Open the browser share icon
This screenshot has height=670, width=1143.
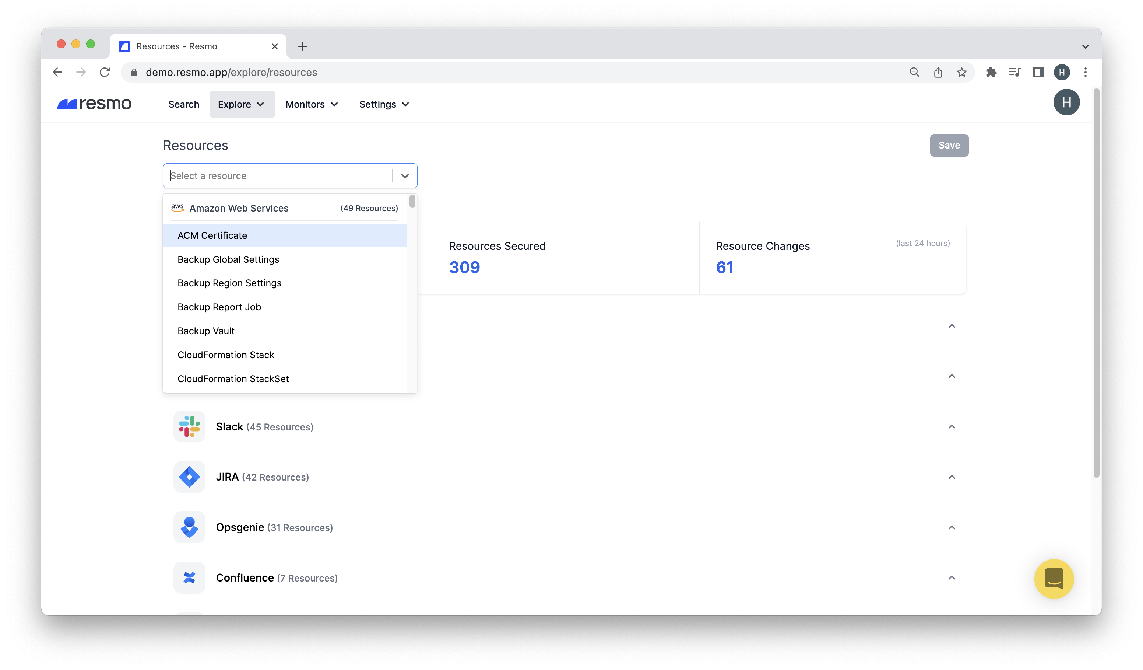938,72
